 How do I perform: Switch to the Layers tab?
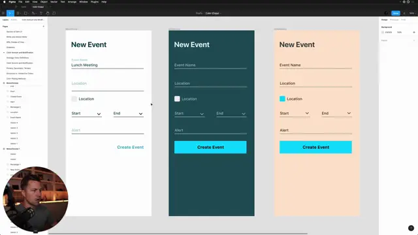click(x=5, y=20)
